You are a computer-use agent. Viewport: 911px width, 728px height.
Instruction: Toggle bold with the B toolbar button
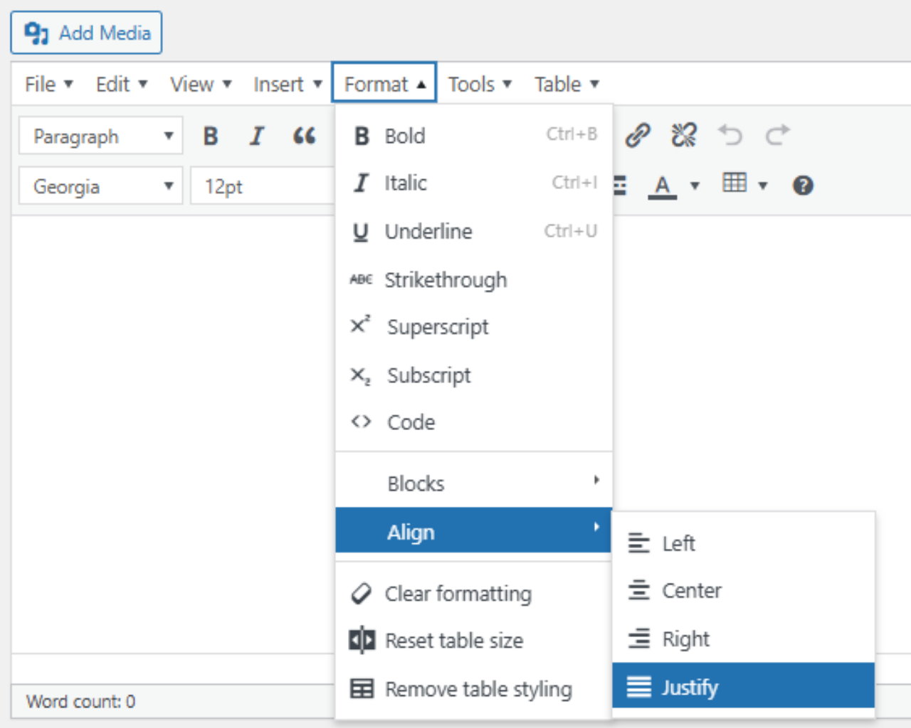tap(210, 136)
